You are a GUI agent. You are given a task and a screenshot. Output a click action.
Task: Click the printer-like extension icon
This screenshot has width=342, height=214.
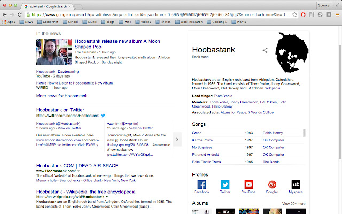(x=320, y=14)
